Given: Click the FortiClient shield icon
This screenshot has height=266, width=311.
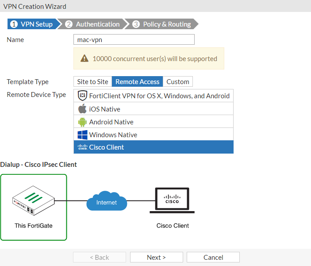Looking at the screenshot, I should (82, 96).
